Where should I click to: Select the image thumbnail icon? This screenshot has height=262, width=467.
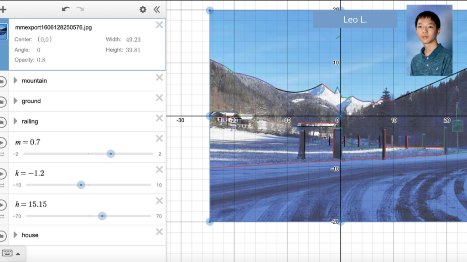pyautogui.click(x=3, y=31)
